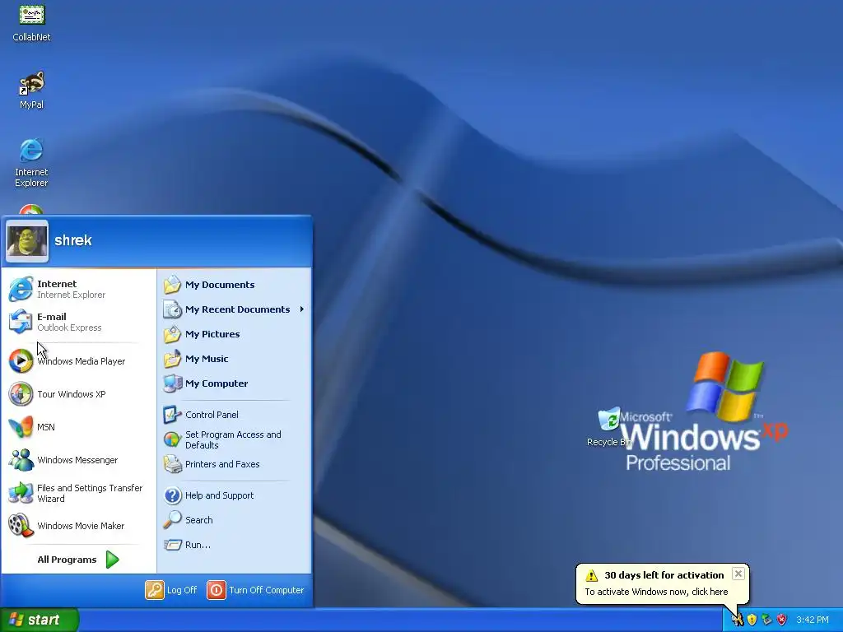Screen dimensions: 843x632
Task: Click the activation keys tray icon
Action: [738, 620]
